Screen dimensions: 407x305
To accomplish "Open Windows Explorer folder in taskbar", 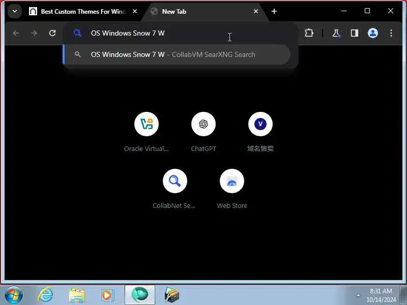I will (77, 295).
